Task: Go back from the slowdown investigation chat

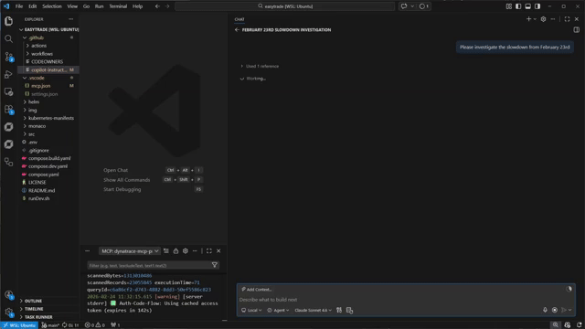Action: [237, 30]
